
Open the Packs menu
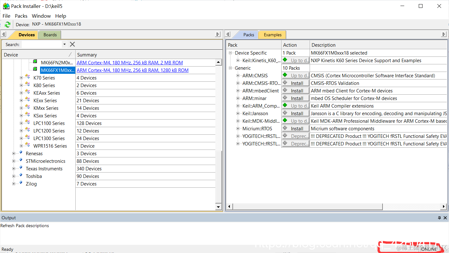click(21, 16)
